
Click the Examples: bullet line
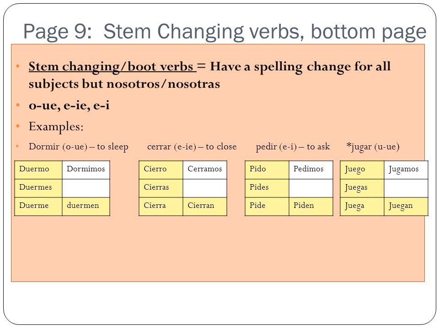point(56,127)
